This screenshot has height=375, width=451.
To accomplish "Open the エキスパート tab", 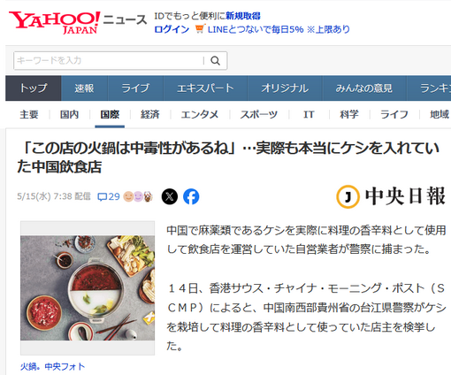I will tap(205, 88).
